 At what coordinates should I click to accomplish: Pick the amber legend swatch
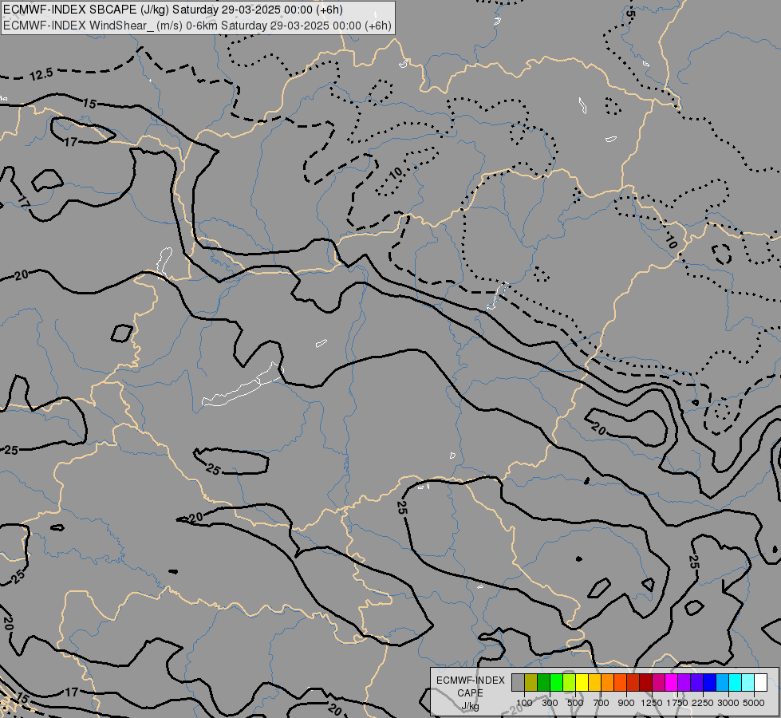click(x=594, y=683)
